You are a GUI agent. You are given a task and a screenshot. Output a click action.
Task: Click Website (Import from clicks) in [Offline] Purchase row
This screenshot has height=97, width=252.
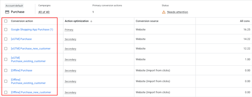click(x=153, y=70)
